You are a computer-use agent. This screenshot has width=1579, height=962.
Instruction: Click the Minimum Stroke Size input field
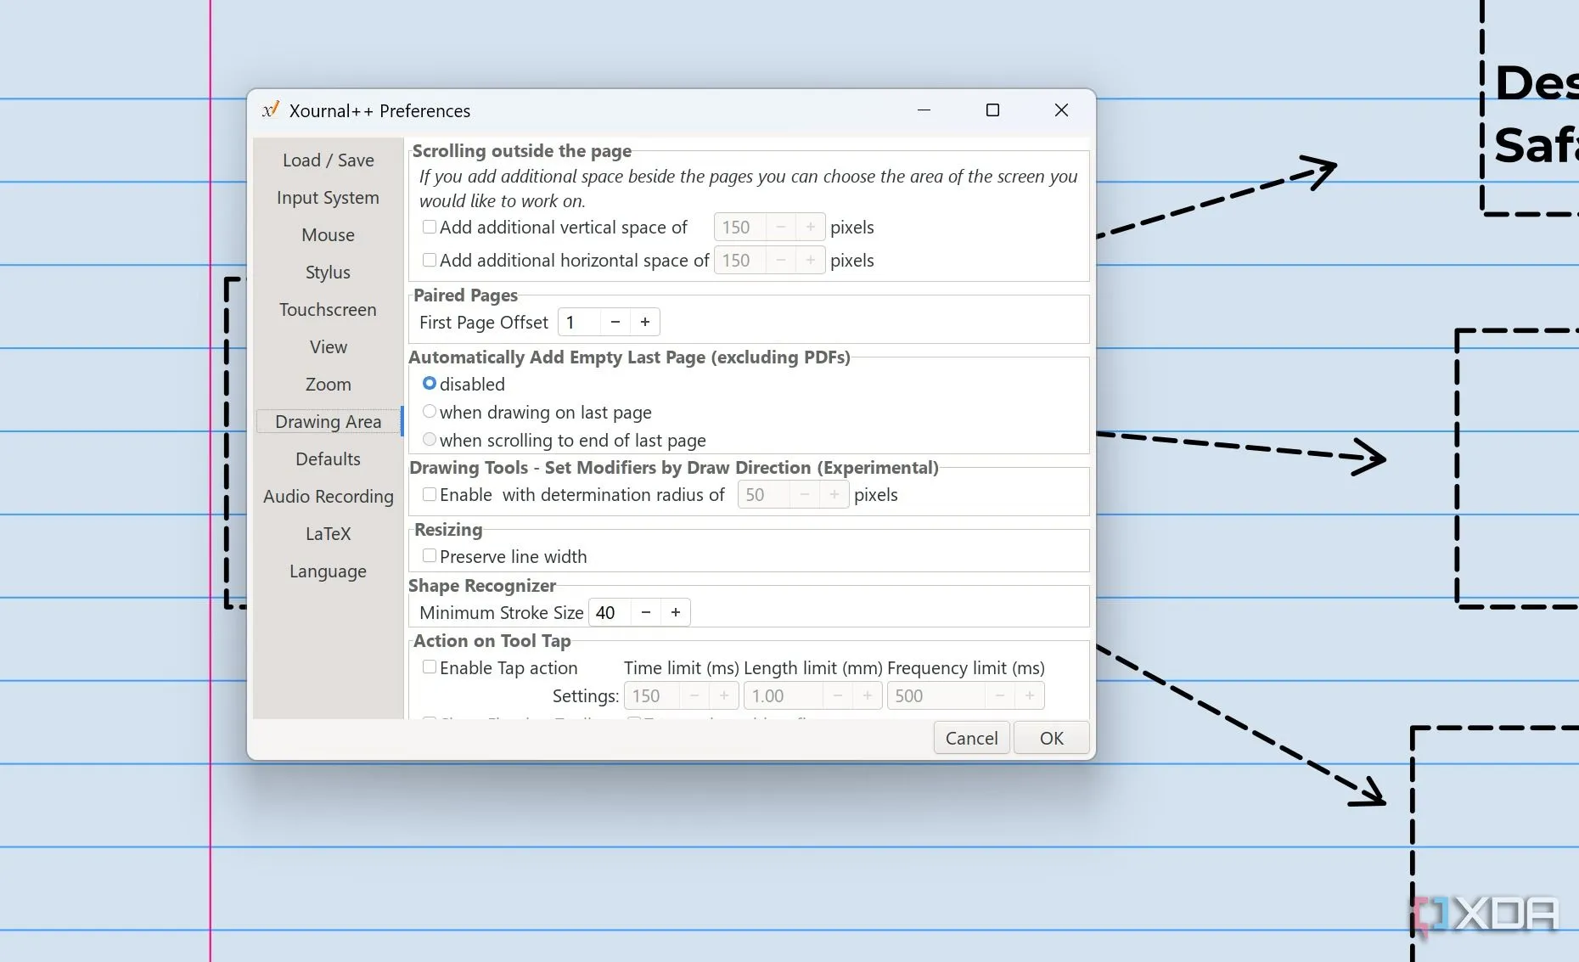[610, 613]
